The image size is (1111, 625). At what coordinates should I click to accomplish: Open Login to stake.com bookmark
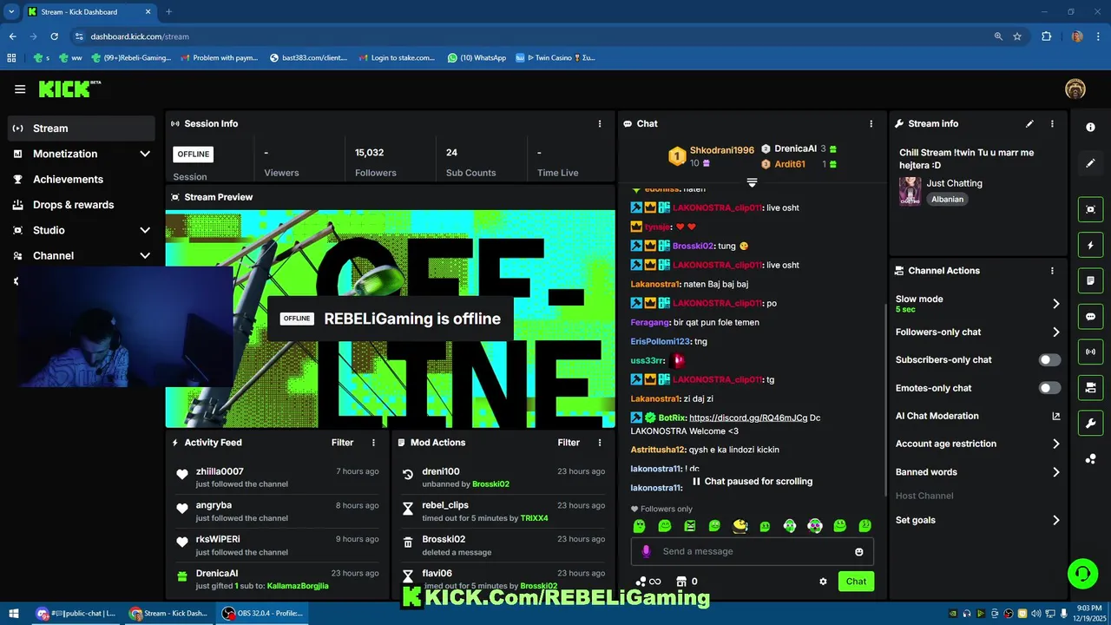397,58
